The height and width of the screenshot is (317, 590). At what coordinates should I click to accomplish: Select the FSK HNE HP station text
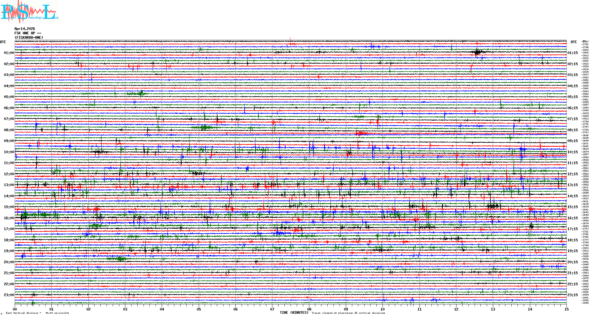tap(28, 33)
